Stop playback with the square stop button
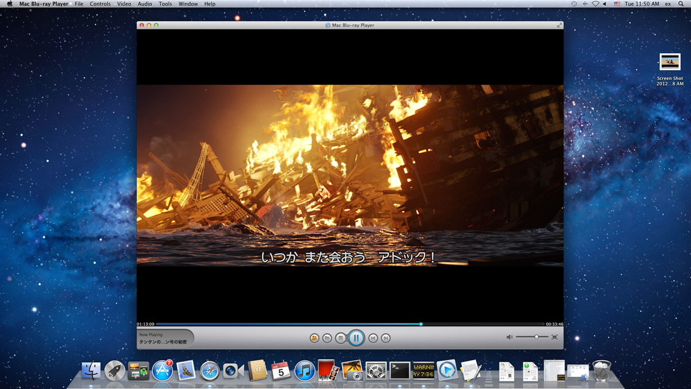The width and height of the screenshot is (691, 389). coord(341,338)
